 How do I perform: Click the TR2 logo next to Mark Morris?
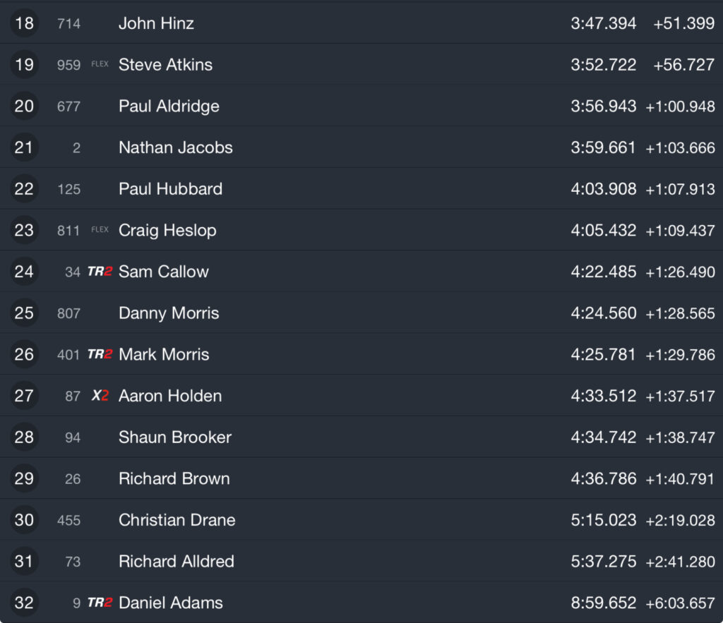coord(100,354)
